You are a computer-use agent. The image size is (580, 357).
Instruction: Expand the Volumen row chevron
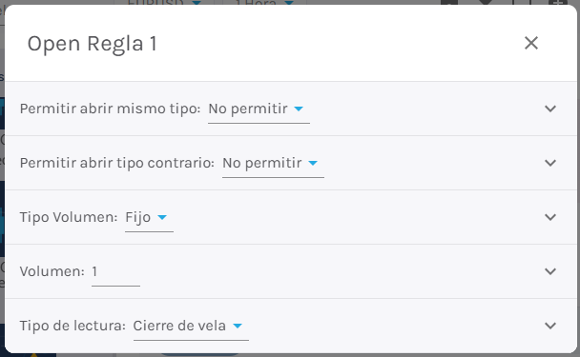550,271
